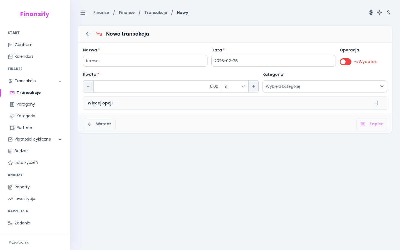
Task: Increase the Kwota with the plus stepper
Action: point(253,86)
